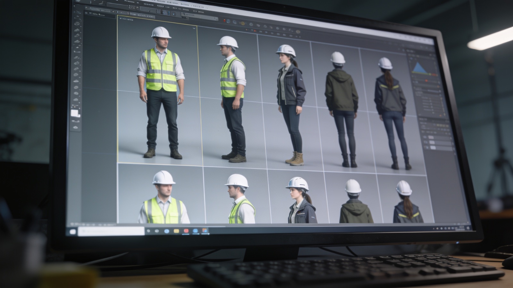The width and height of the screenshot is (513, 288).
Task: Click the blue histogram graph in right panel
Action: point(420,68)
